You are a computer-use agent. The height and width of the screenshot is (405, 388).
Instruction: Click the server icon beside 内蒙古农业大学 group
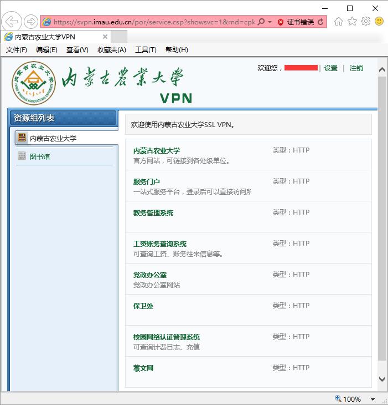22,138
